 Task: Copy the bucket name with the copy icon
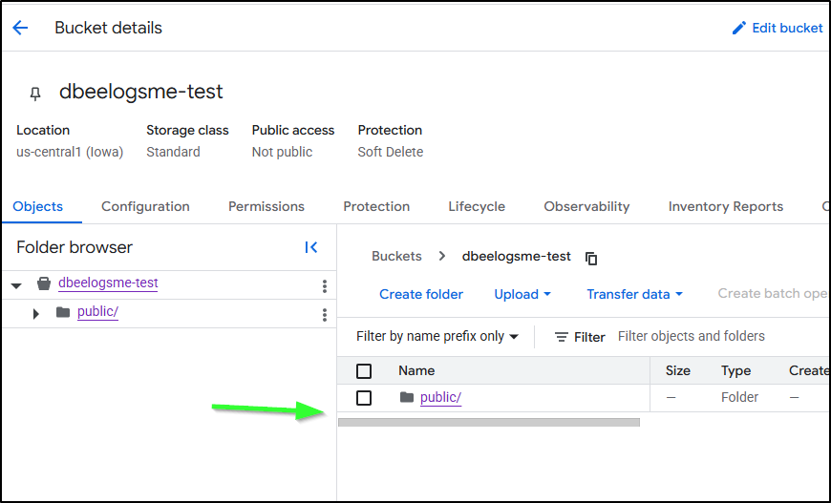[591, 258]
